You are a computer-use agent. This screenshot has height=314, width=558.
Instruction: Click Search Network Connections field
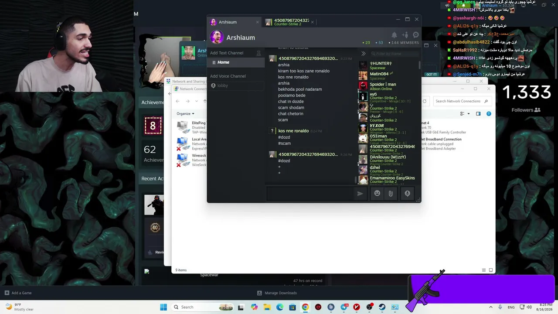tap(462, 101)
